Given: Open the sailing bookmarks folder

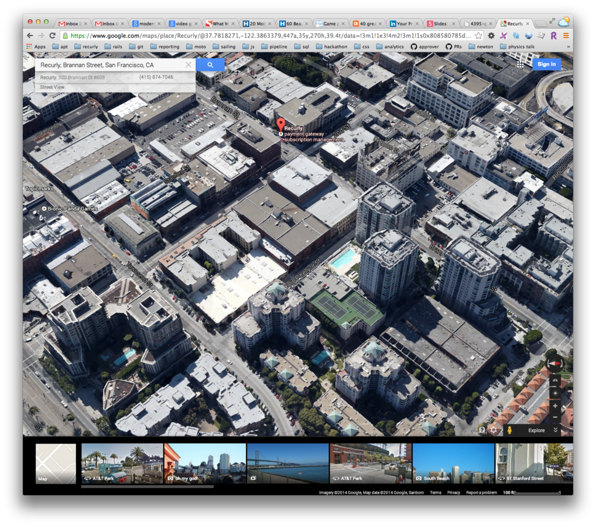Looking at the screenshot, I should (x=224, y=46).
